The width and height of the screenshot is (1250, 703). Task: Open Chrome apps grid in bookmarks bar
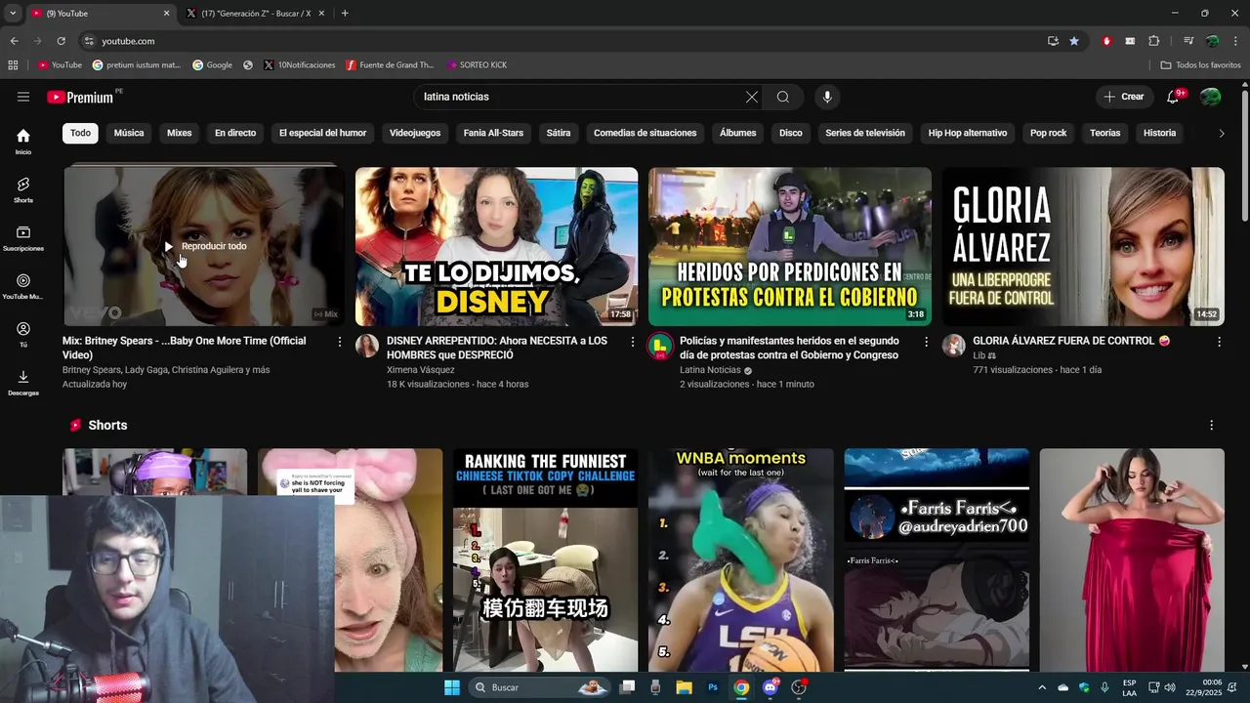[13, 65]
